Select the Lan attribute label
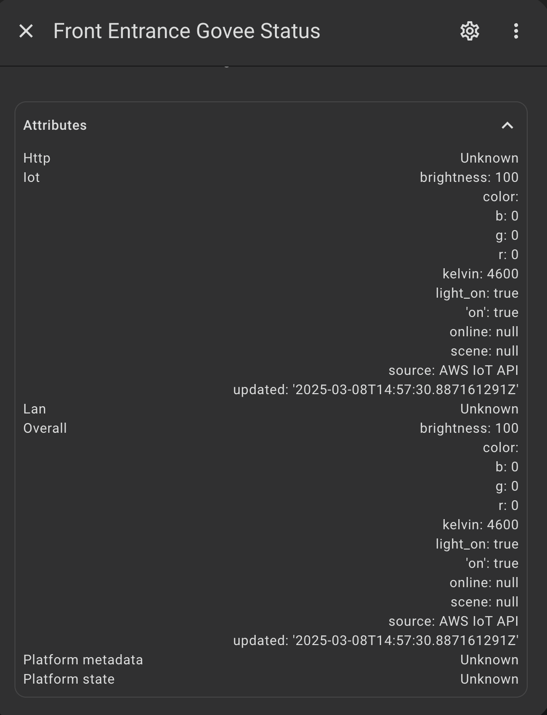Screen dimensions: 547x715 (35, 409)
